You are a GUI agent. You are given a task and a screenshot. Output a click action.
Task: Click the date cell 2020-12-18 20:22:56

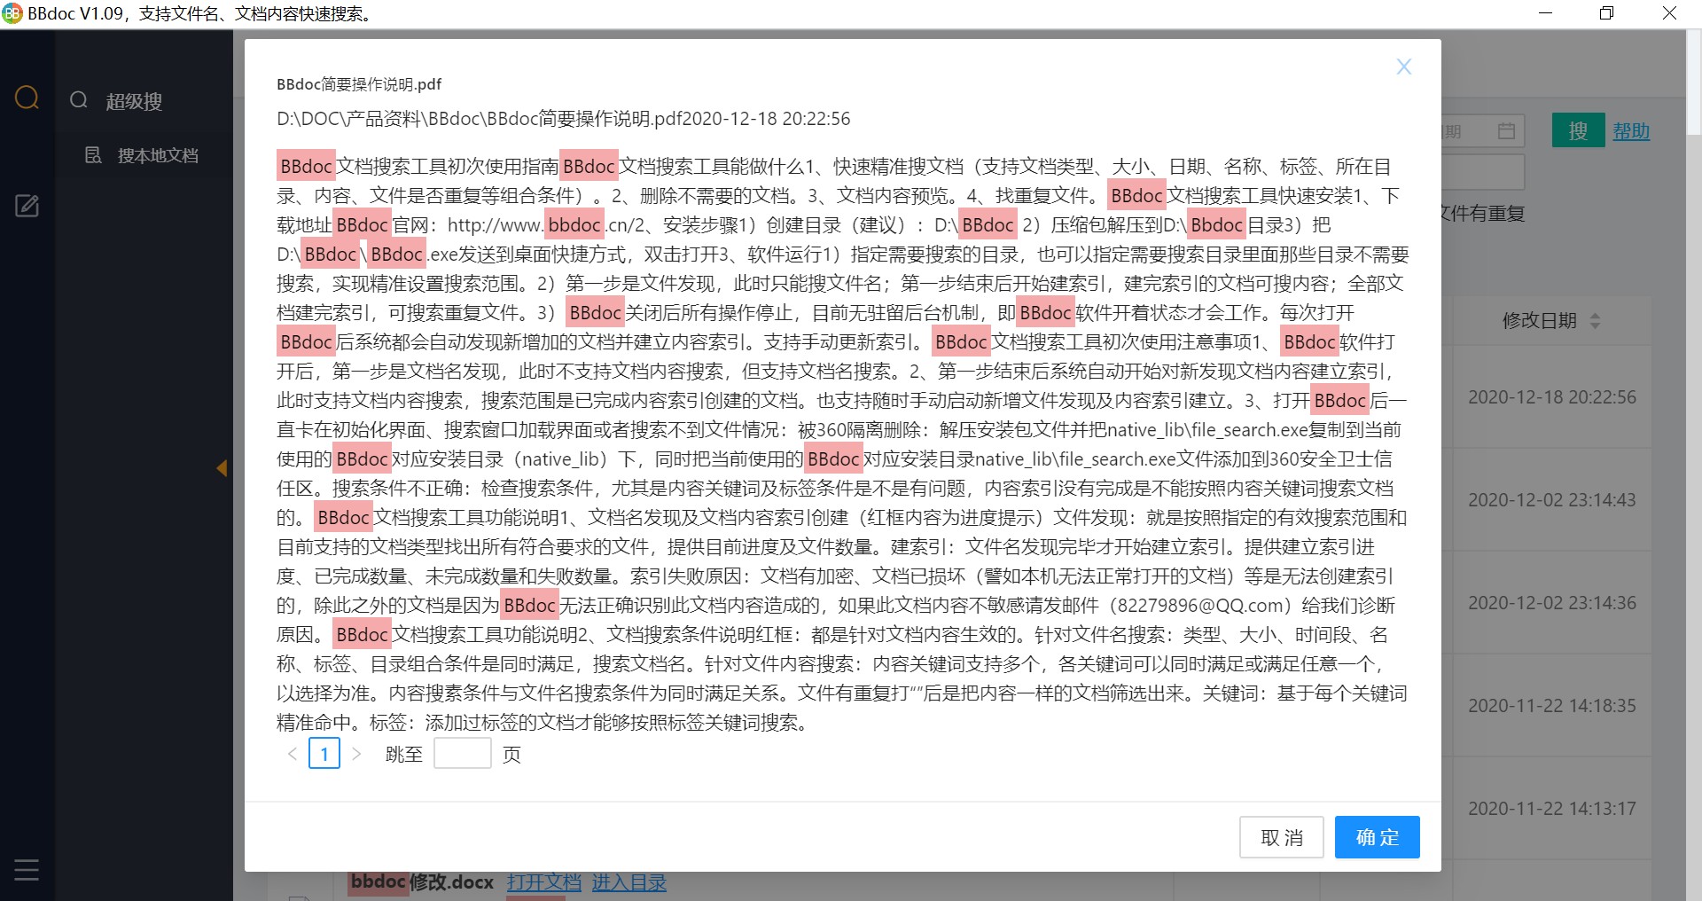pos(1552,397)
